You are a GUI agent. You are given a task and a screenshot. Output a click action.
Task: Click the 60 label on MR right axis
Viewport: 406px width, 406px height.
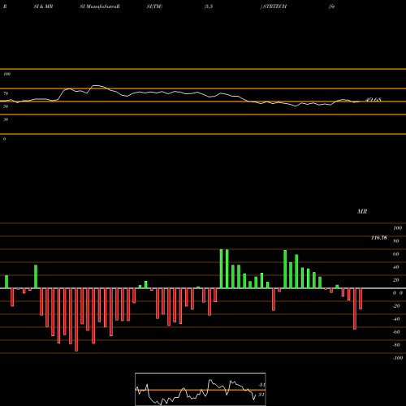[x=396, y=254]
